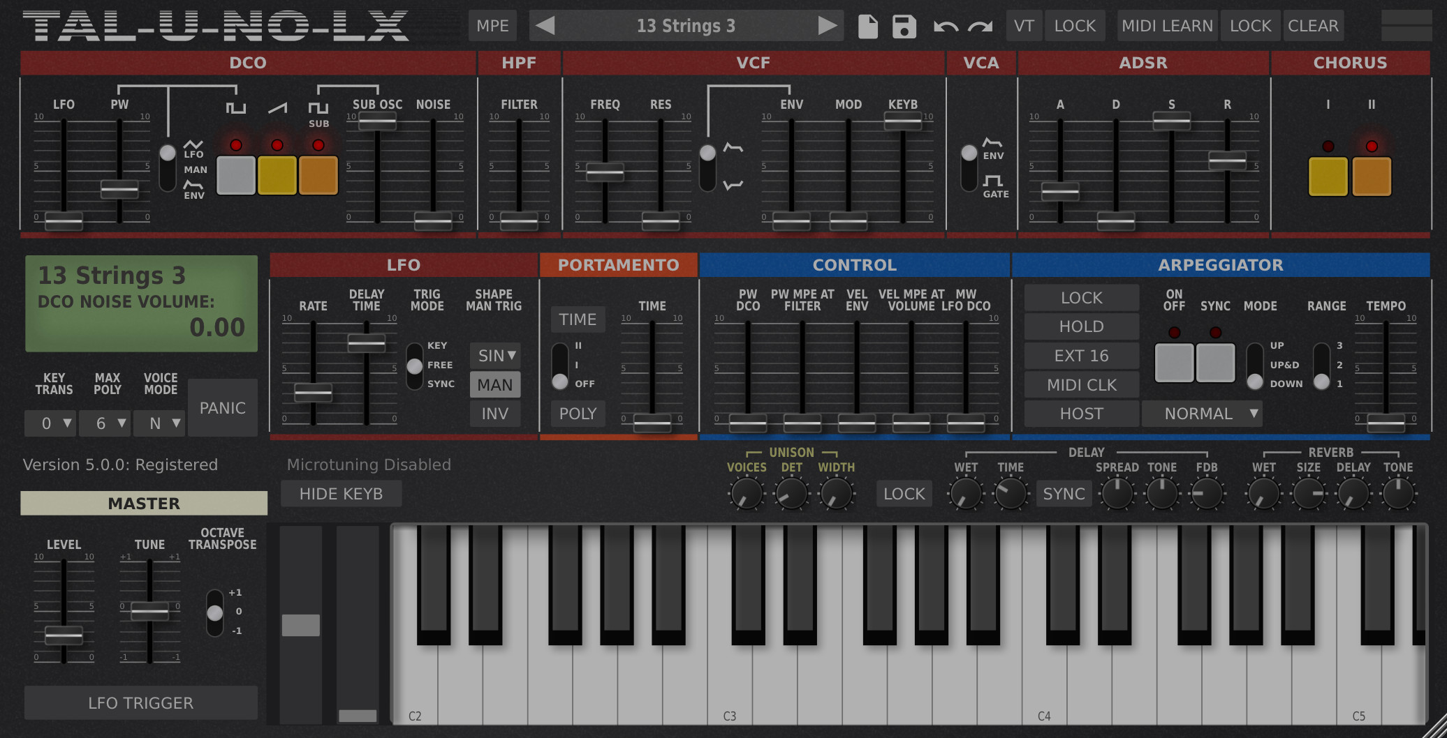1447x738 pixels.
Task: Enable Chorus I button
Action: tap(1328, 176)
